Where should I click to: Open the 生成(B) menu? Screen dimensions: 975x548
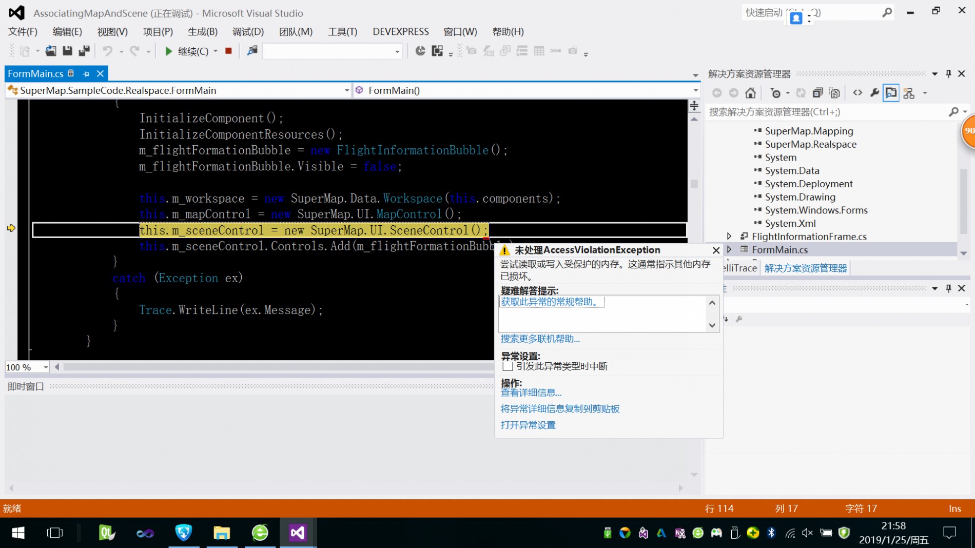(x=202, y=32)
